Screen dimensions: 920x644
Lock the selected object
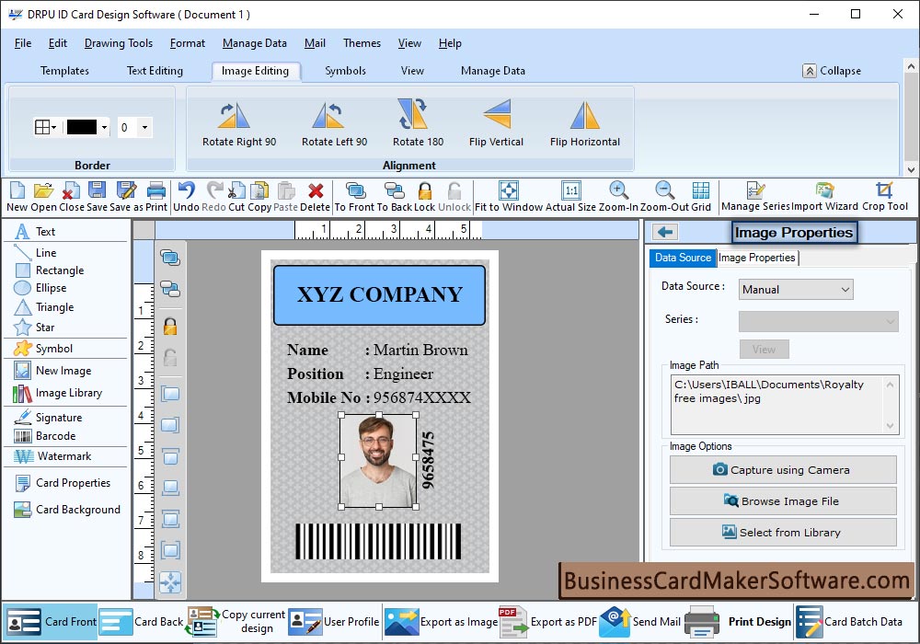coord(425,197)
